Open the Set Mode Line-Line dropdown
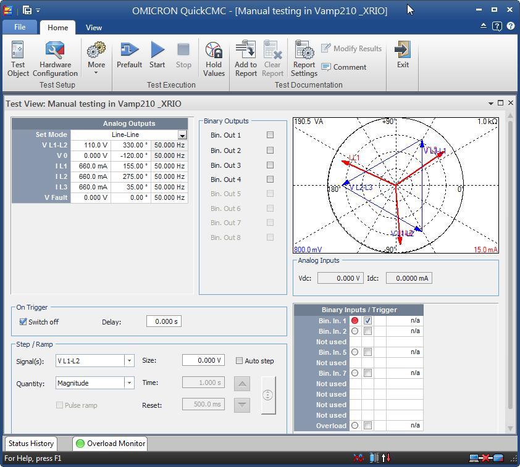The height and width of the screenshot is (467, 520). tap(182, 135)
